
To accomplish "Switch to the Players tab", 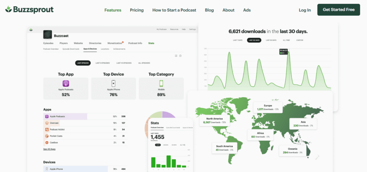I will tap(63, 43).
